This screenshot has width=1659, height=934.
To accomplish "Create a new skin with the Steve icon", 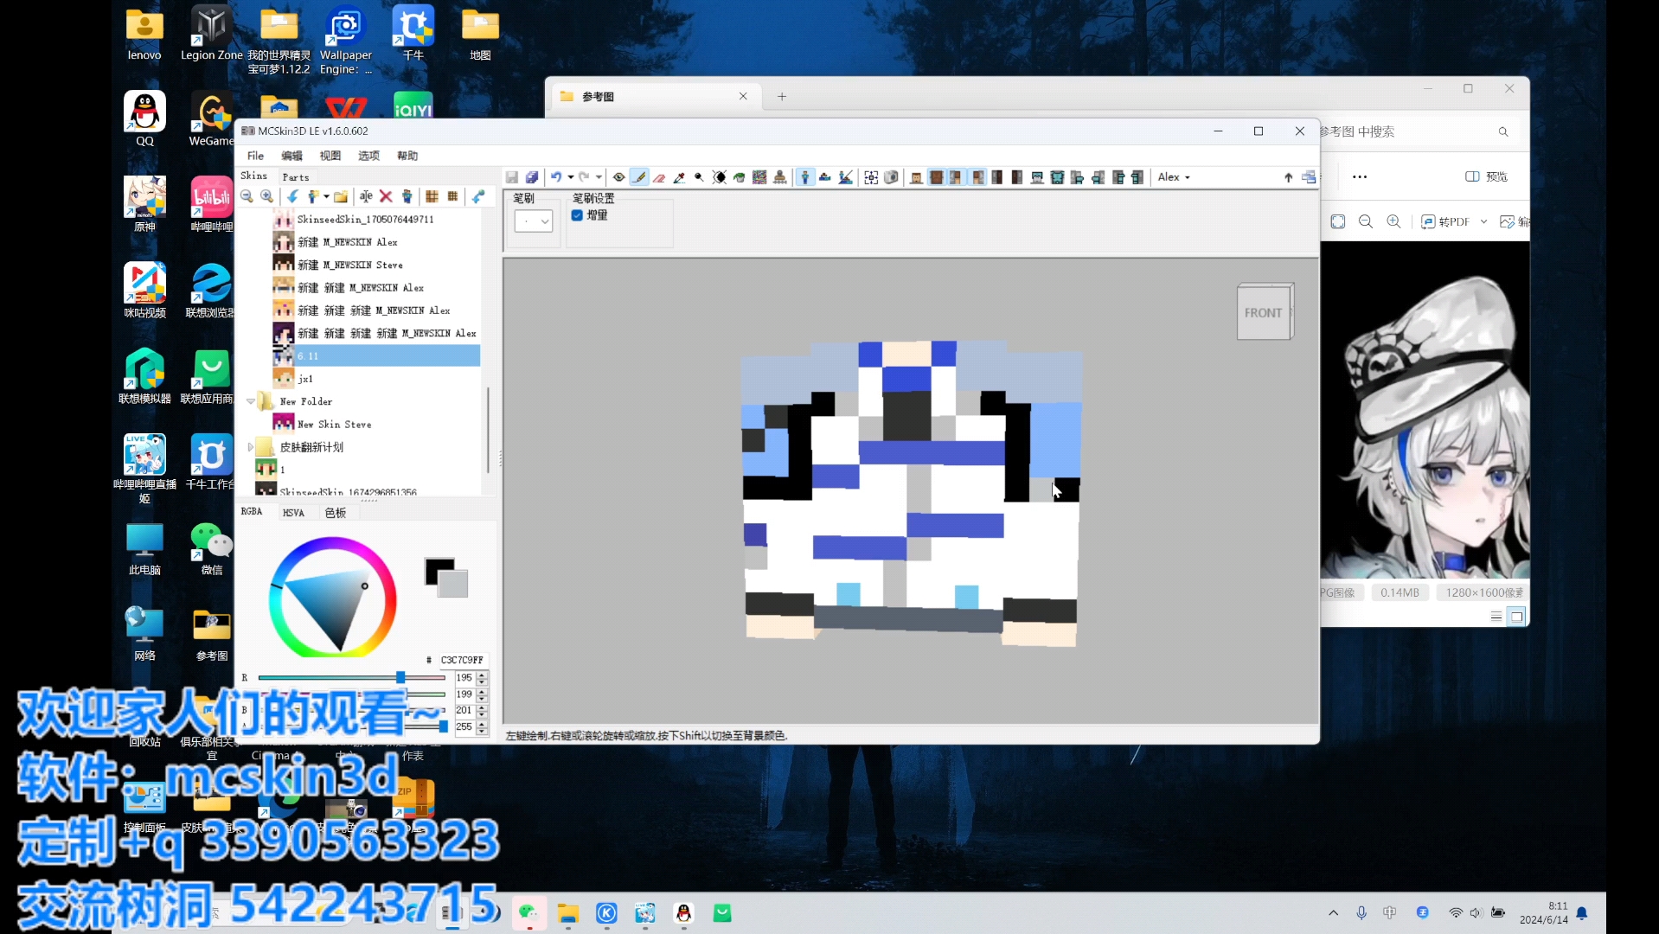I will 313,197.
